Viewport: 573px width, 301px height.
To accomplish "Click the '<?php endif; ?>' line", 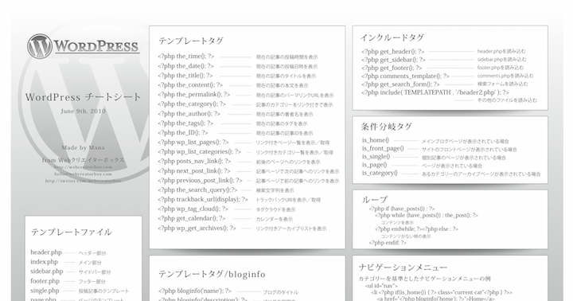I will (x=388, y=243).
